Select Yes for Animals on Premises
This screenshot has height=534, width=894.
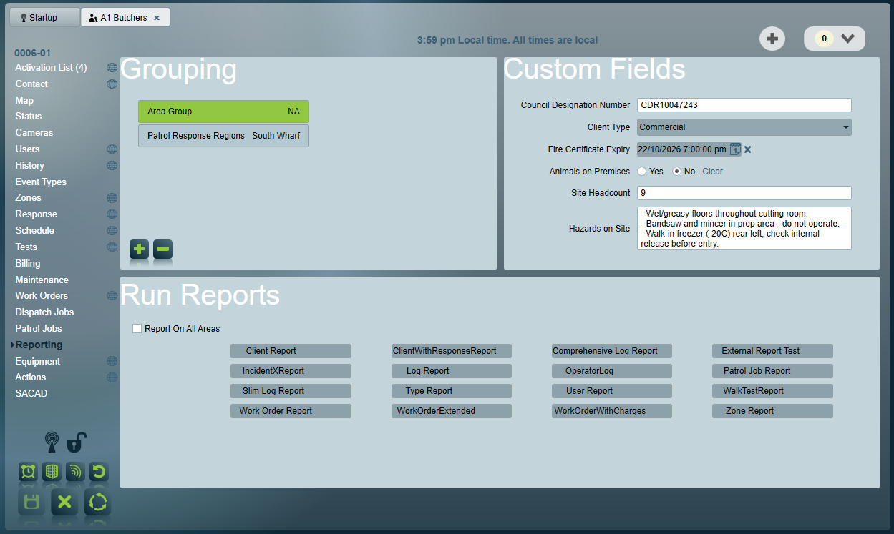[642, 172]
